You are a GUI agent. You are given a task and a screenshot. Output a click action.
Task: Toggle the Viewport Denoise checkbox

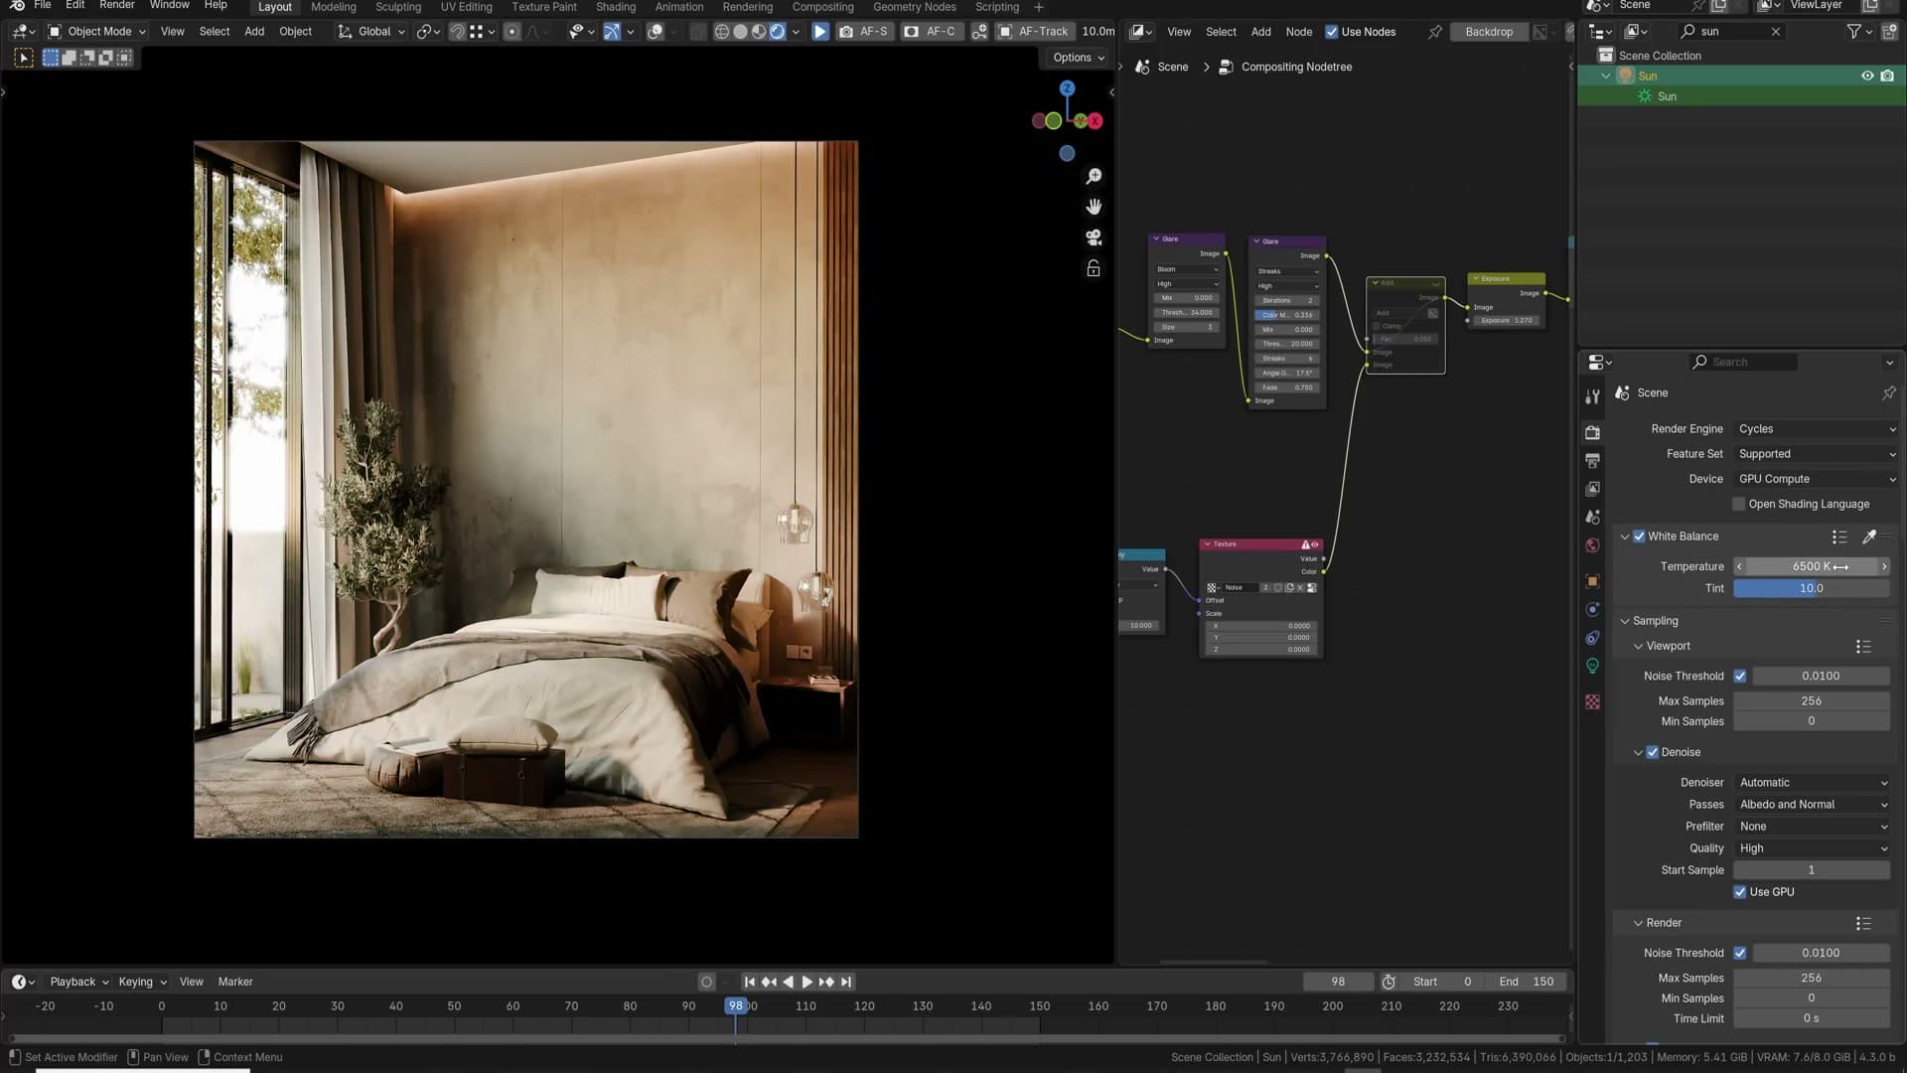(1653, 752)
